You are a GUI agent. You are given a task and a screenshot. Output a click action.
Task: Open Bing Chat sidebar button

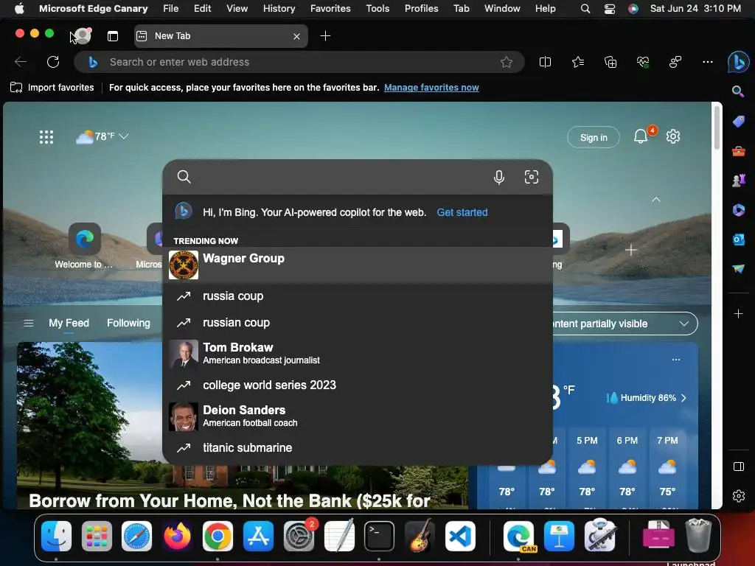coord(738,62)
